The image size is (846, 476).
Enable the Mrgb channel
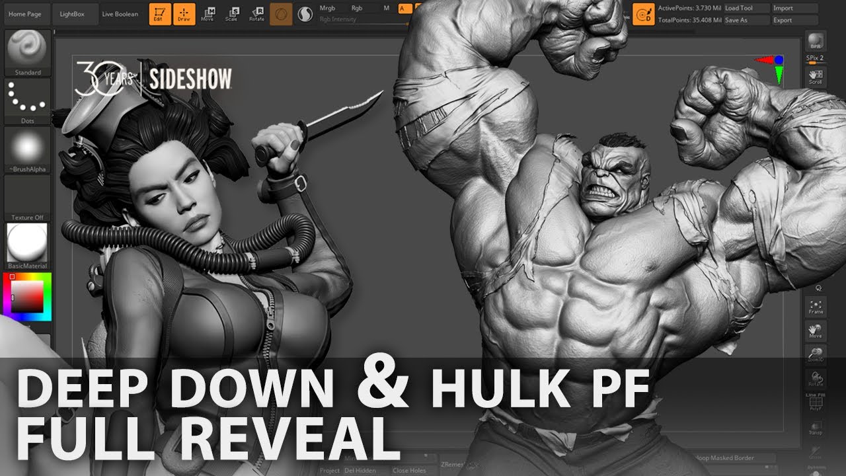[x=327, y=9]
